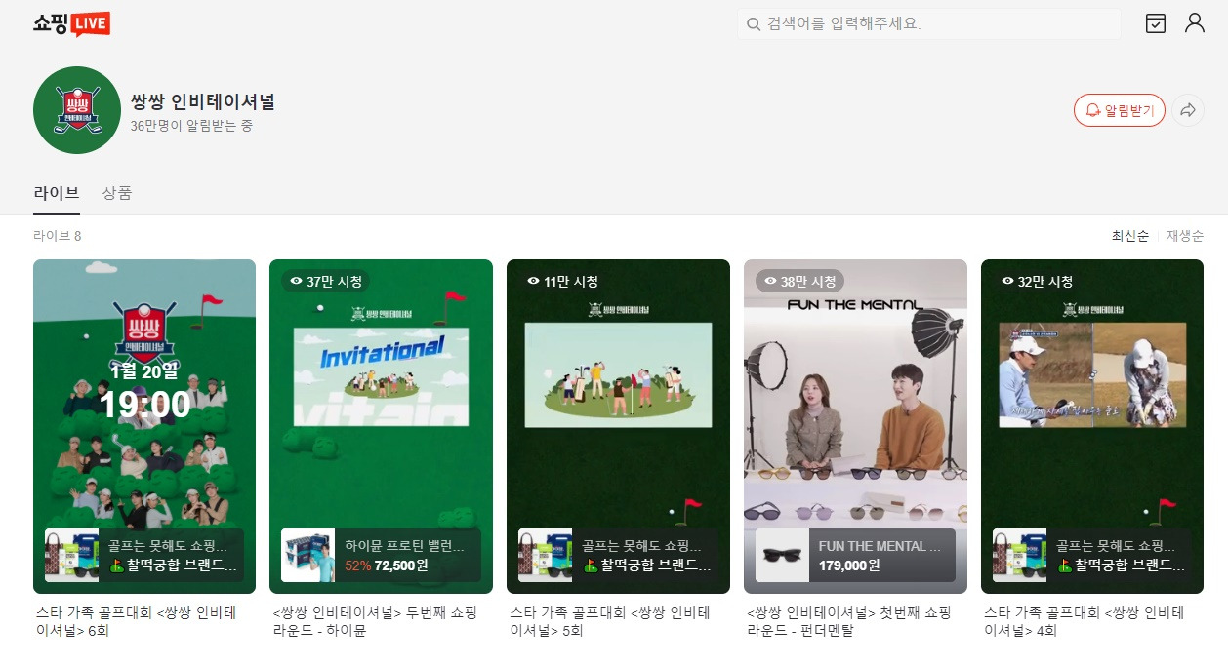Open My Page via the person icon
Screen dimensions: 1228x663
[1195, 22]
